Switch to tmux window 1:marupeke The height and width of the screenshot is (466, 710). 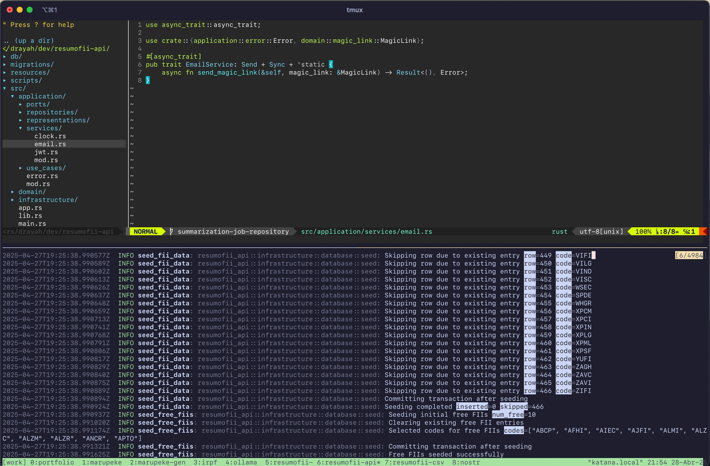point(102,462)
